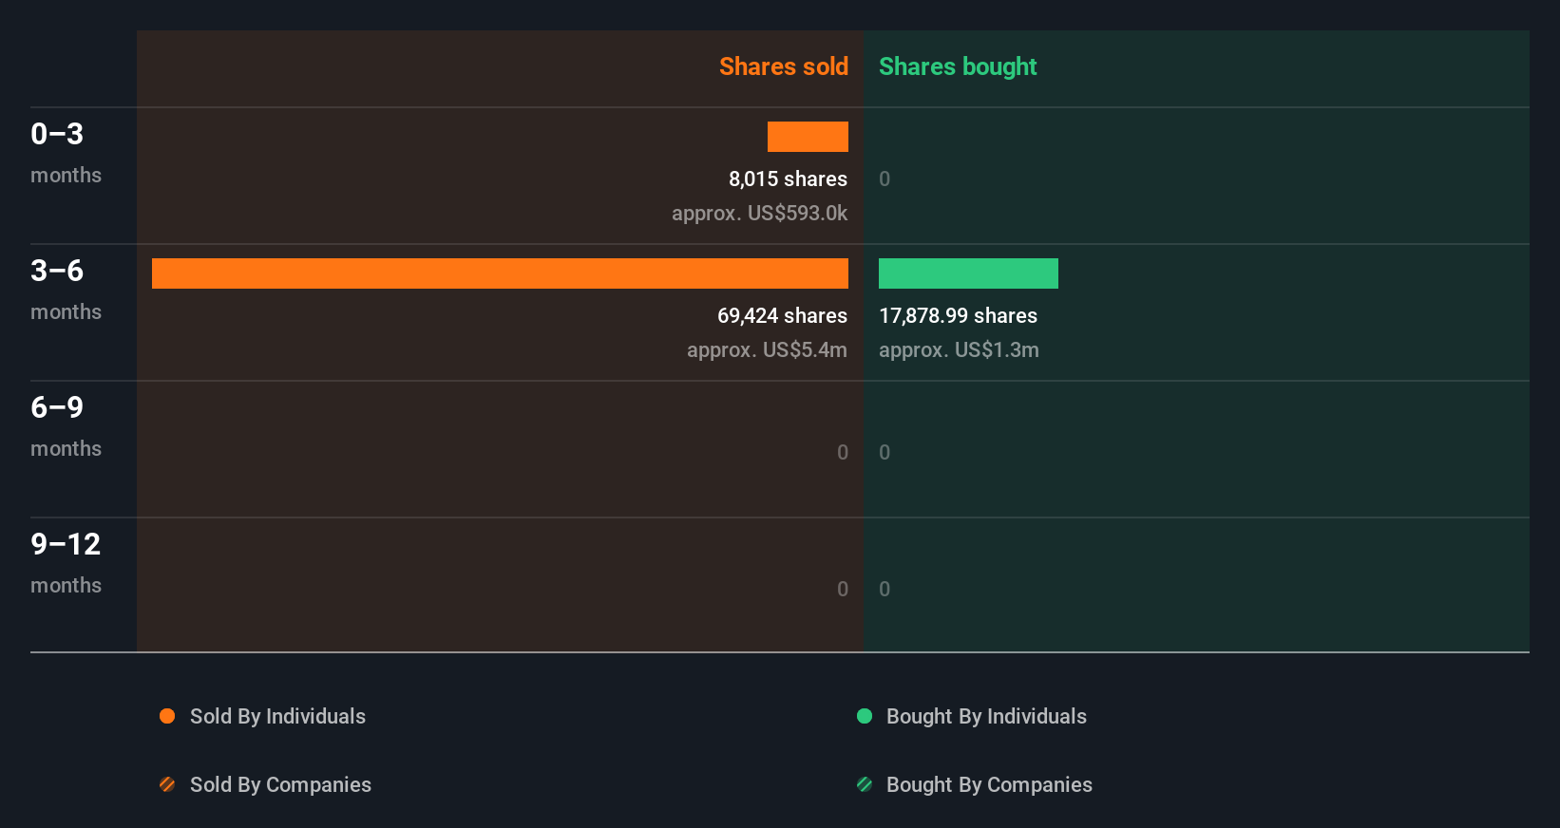Click the Shares bought column heading
The width and height of the screenshot is (1560, 828).
pos(958,66)
